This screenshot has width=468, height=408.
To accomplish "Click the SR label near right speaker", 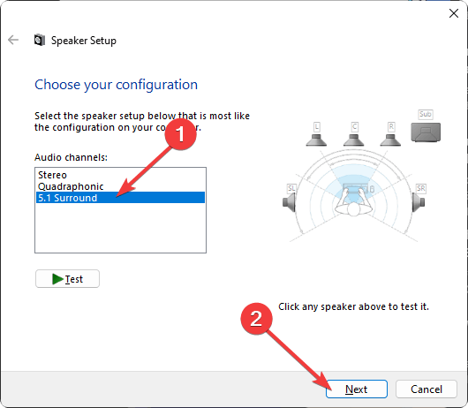I will coord(421,188).
